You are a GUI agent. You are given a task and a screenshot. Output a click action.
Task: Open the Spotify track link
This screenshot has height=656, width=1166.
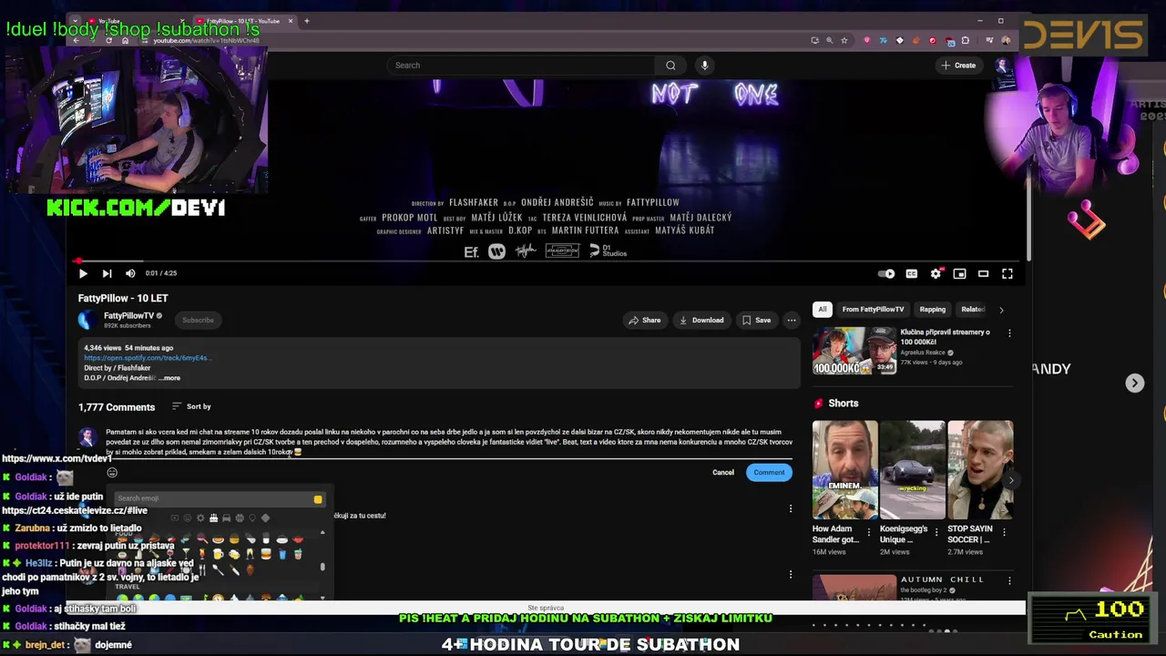146,358
